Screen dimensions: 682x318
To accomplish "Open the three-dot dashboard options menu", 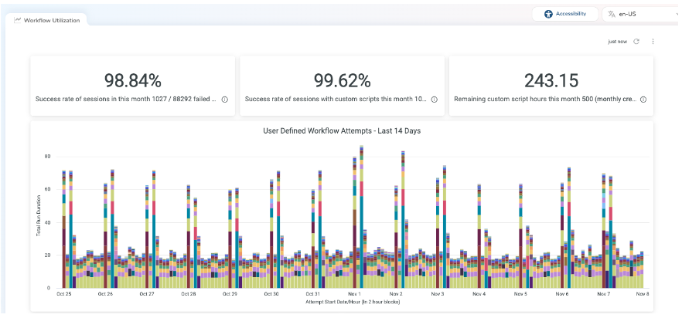I will pyautogui.click(x=653, y=42).
